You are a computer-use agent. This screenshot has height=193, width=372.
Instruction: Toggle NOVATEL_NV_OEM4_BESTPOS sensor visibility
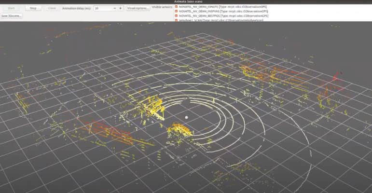point(177,16)
